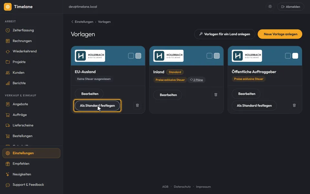Open the Kunden page
This screenshot has height=194, width=310.
pos(31,73)
